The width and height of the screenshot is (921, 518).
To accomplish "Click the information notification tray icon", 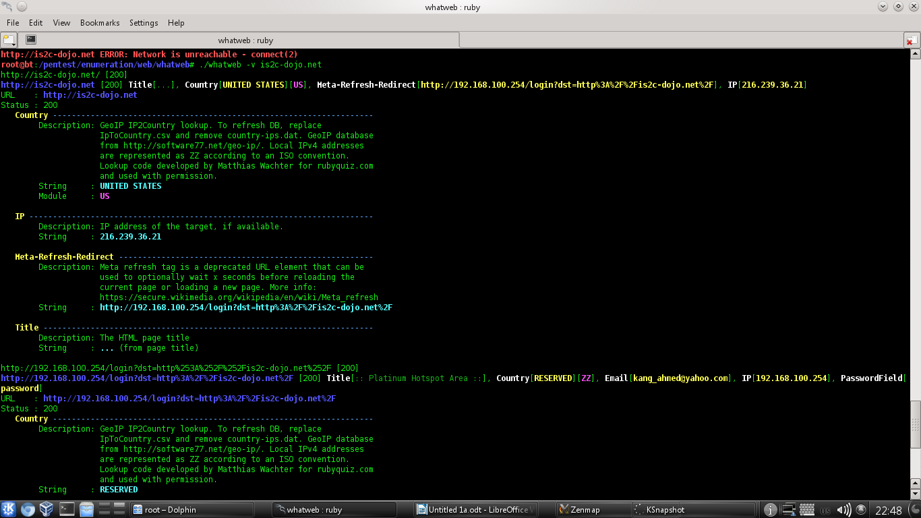I will point(770,510).
